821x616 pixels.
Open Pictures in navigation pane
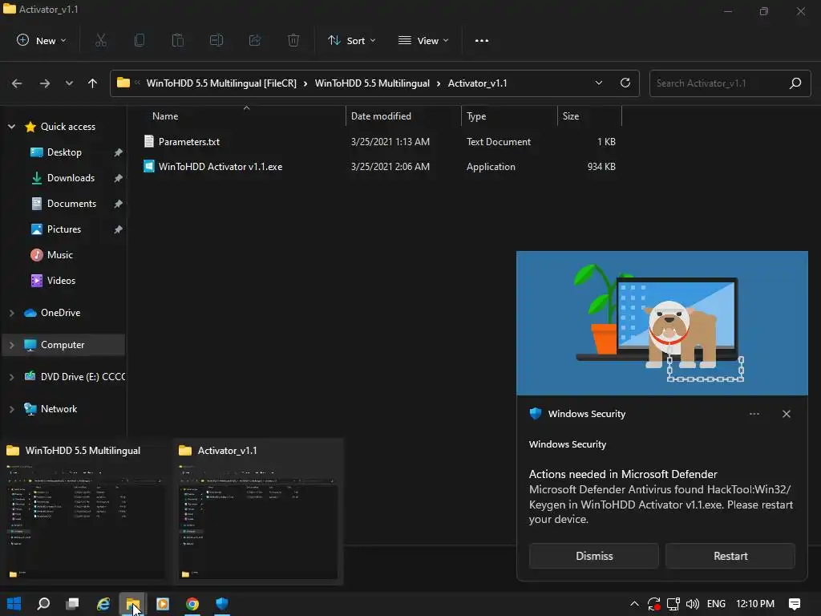coord(64,229)
